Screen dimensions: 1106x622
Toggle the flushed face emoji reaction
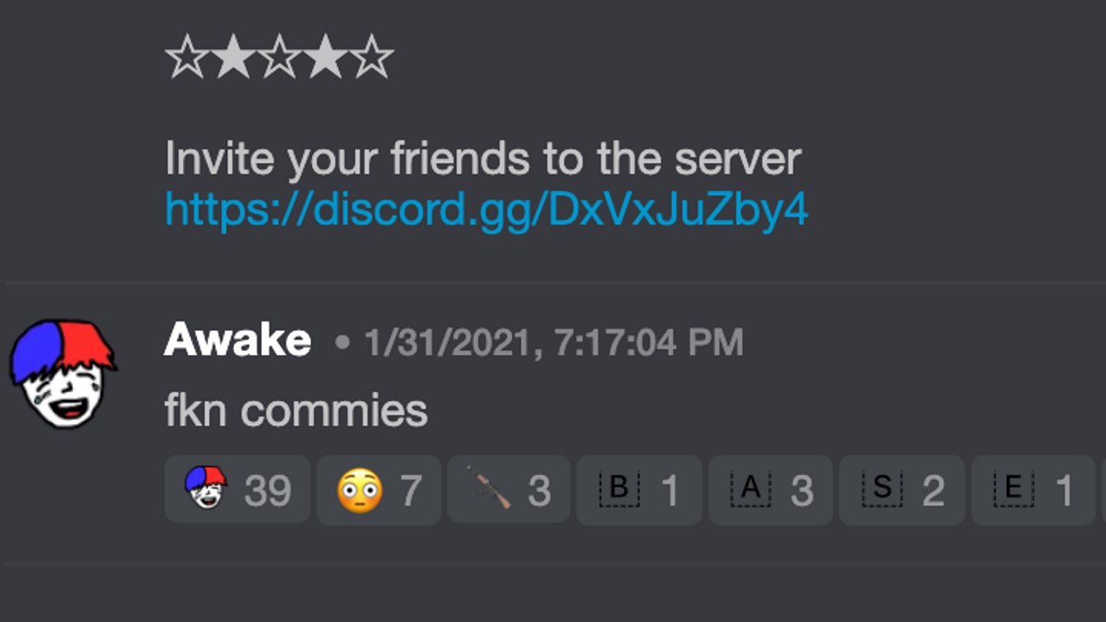click(x=378, y=490)
